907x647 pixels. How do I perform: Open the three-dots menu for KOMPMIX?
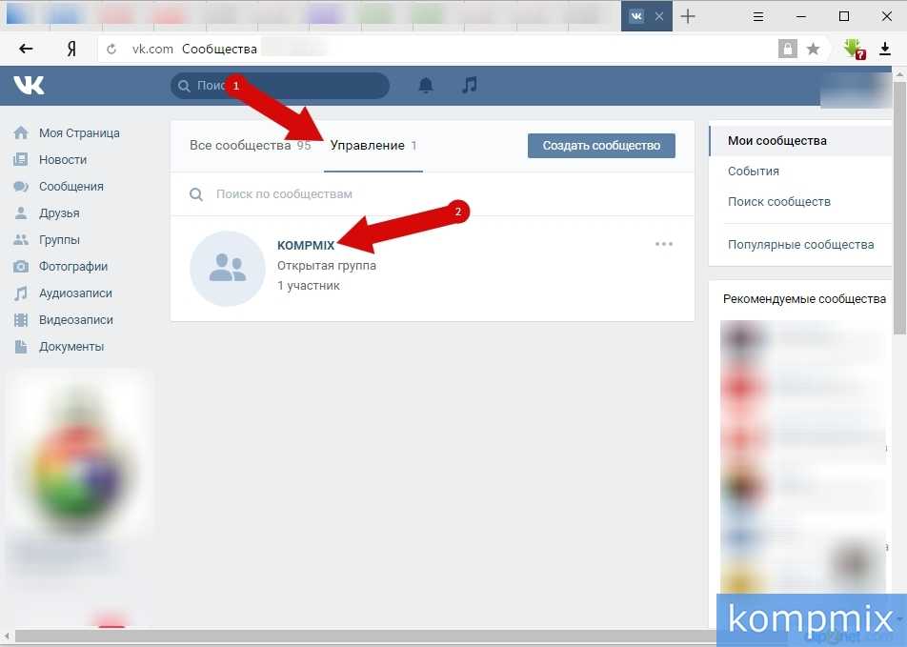pyautogui.click(x=664, y=244)
